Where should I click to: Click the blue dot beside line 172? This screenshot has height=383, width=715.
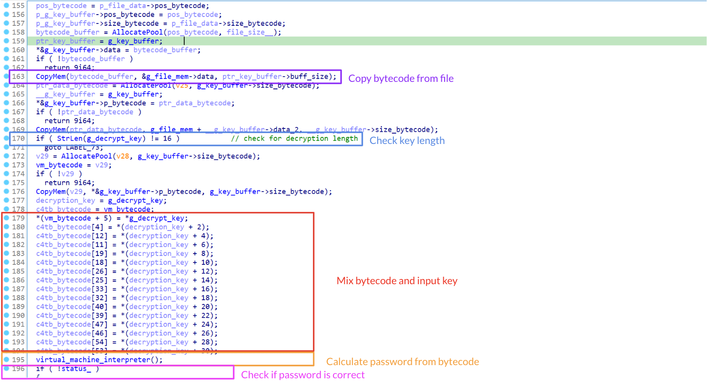pos(7,156)
